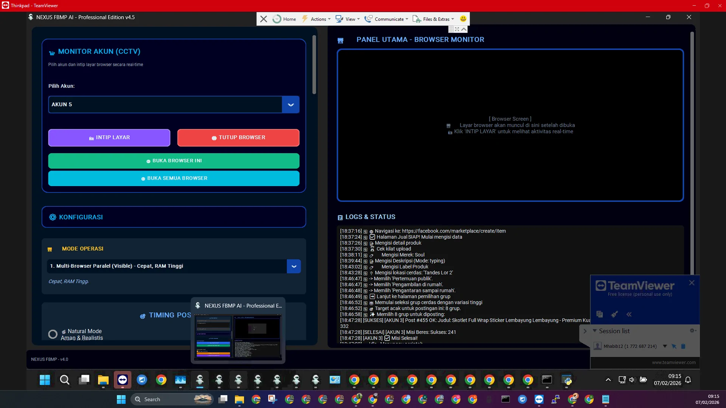This screenshot has width=726, height=408.
Task: Click the NEXUS FBMP AI window preview thumbnail
Action: click(x=238, y=337)
